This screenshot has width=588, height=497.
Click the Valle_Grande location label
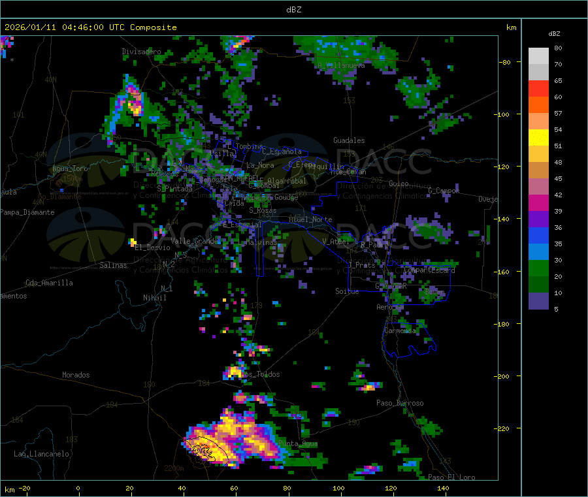(194, 241)
